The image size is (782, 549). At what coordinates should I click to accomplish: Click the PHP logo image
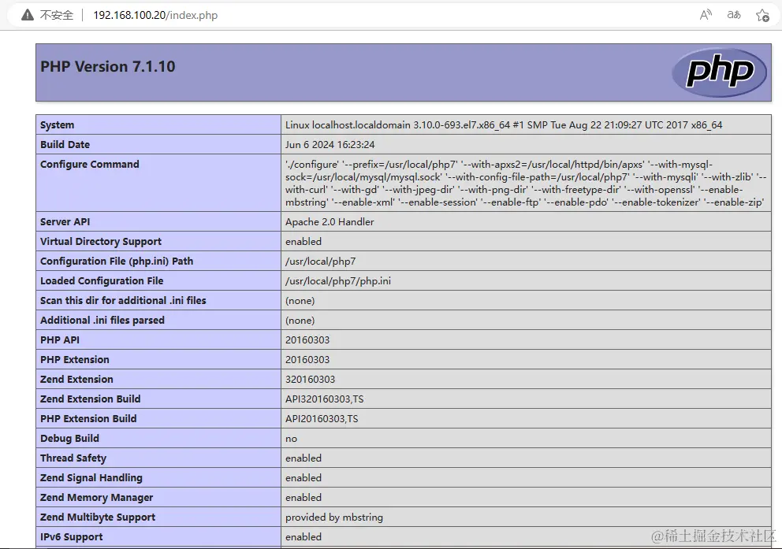(x=719, y=72)
